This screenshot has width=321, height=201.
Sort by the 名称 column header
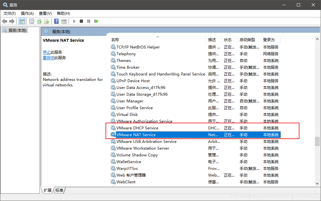point(158,39)
